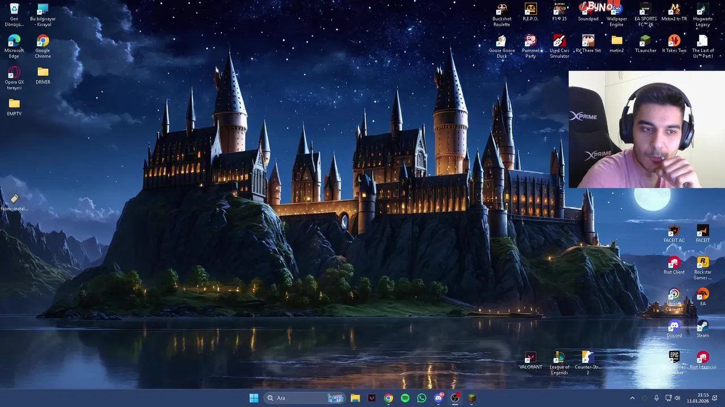
Task: Select the Used Cars Simulator shortcut
Action: coord(559,46)
